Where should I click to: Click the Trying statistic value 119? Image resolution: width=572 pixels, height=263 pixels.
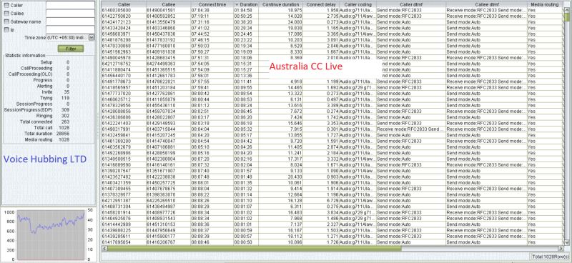[65, 98]
